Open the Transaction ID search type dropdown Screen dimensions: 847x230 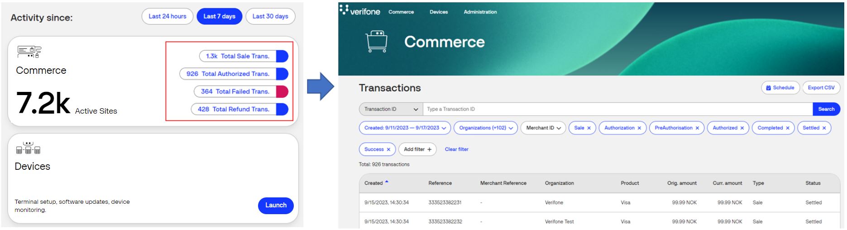(391, 109)
